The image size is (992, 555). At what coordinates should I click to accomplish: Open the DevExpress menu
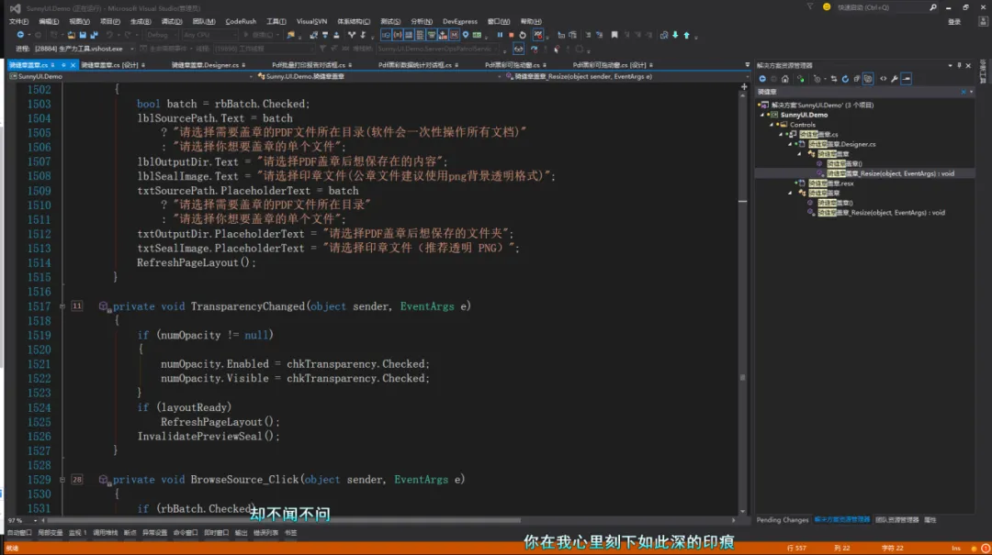460,21
